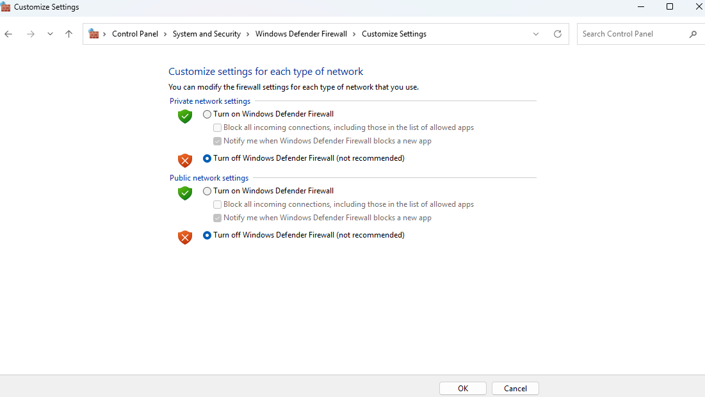Viewport: 705px width, 397px height.
Task: Click red shield under Public network settings
Action: (185, 238)
